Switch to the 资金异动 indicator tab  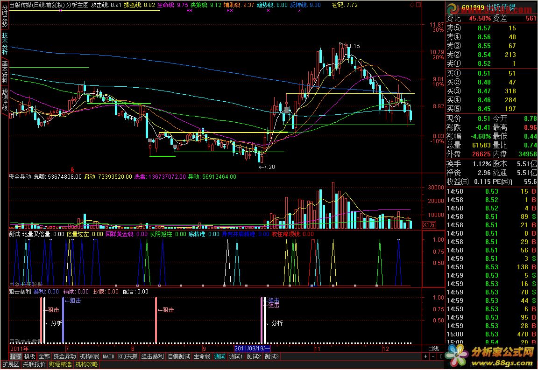(64, 356)
